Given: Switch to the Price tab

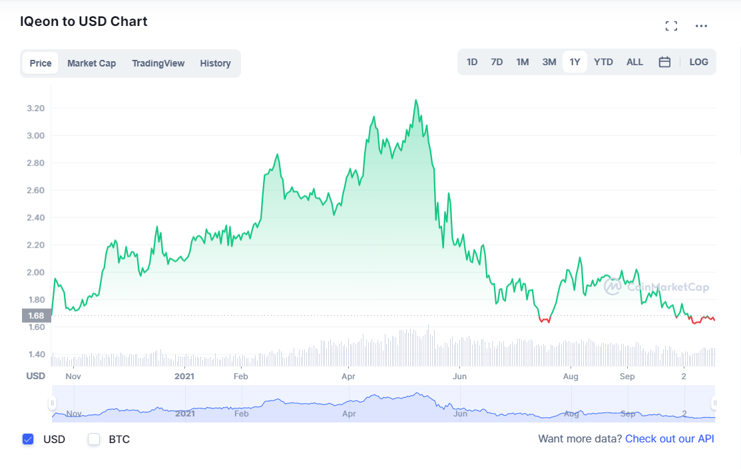Looking at the screenshot, I should (x=41, y=63).
